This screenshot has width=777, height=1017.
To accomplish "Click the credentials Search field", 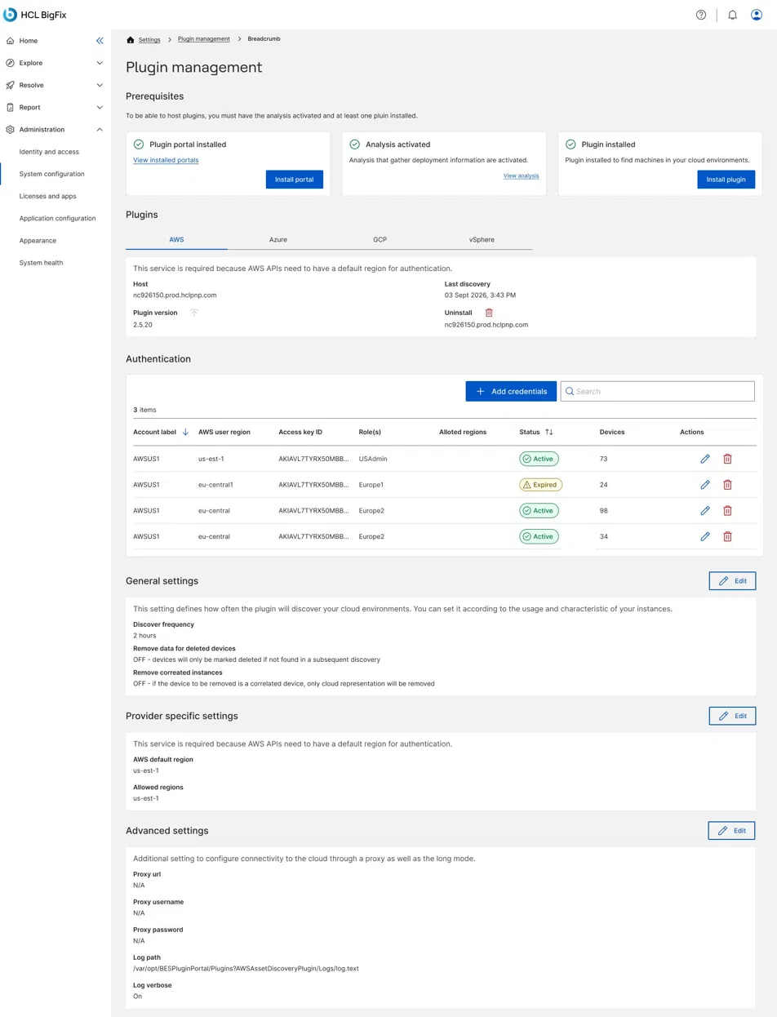I will [657, 391].
